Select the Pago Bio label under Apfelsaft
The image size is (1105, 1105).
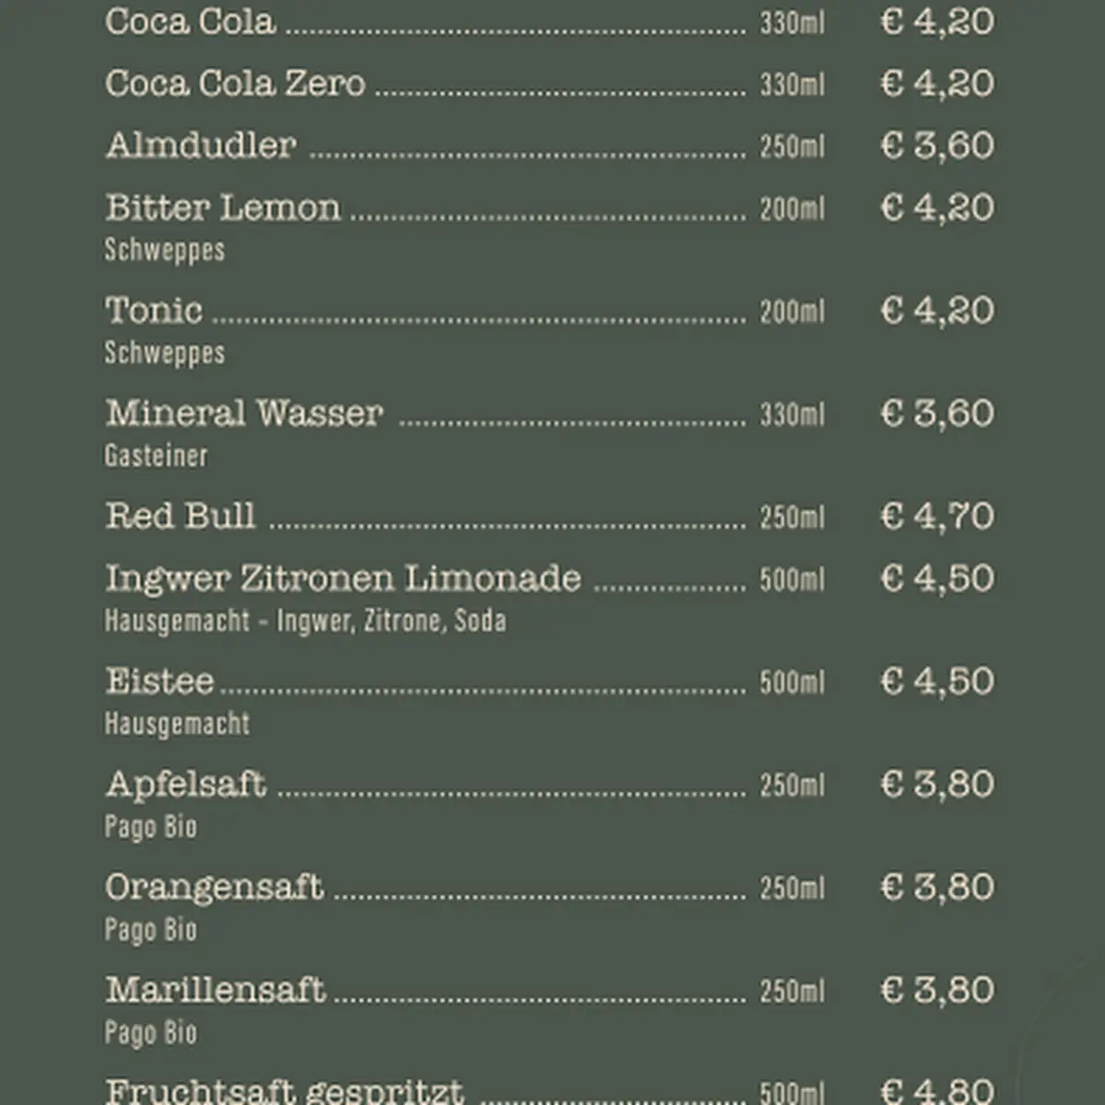150,826
